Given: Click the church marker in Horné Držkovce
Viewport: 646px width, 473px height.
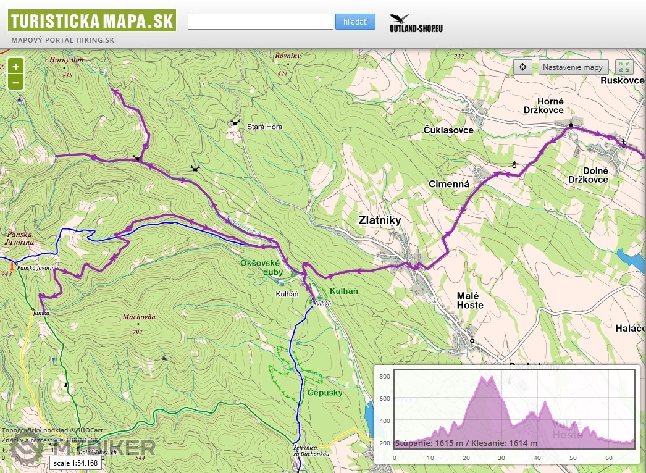Looking at the screenshot, I should tap(571, 125).
